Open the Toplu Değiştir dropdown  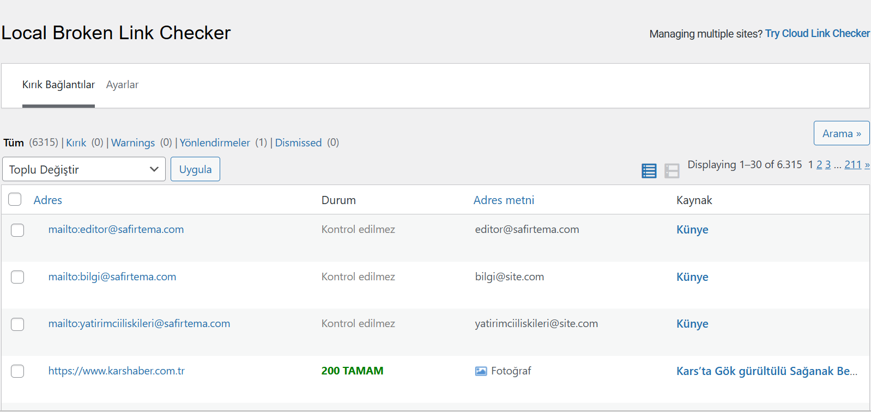click(x=84, y=169)
